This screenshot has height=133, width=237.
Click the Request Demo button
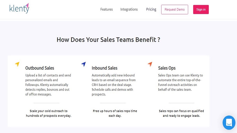(x=175, y=10)
